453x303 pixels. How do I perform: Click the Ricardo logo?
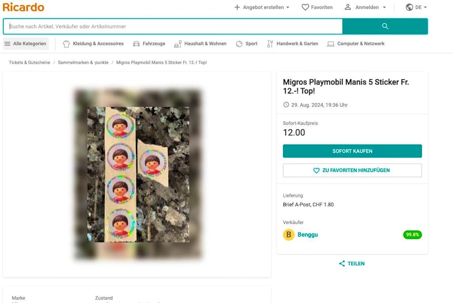click(x=23, y=7)
